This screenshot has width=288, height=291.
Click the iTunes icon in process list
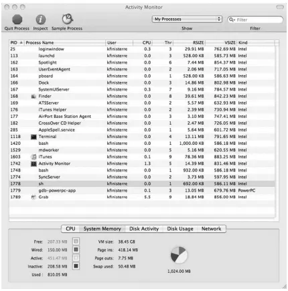tap(33, 157)
